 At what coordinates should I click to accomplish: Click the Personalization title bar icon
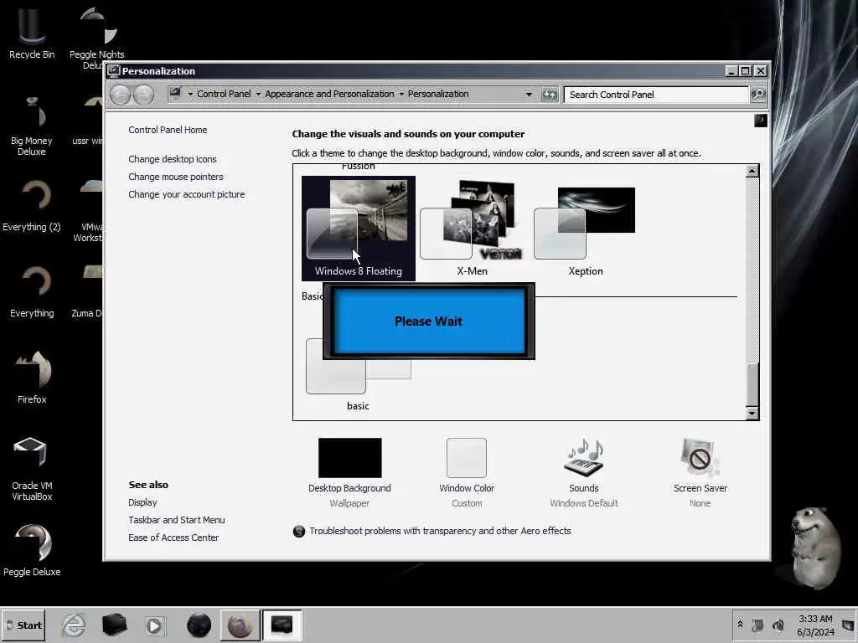click(x=114, y=70)
